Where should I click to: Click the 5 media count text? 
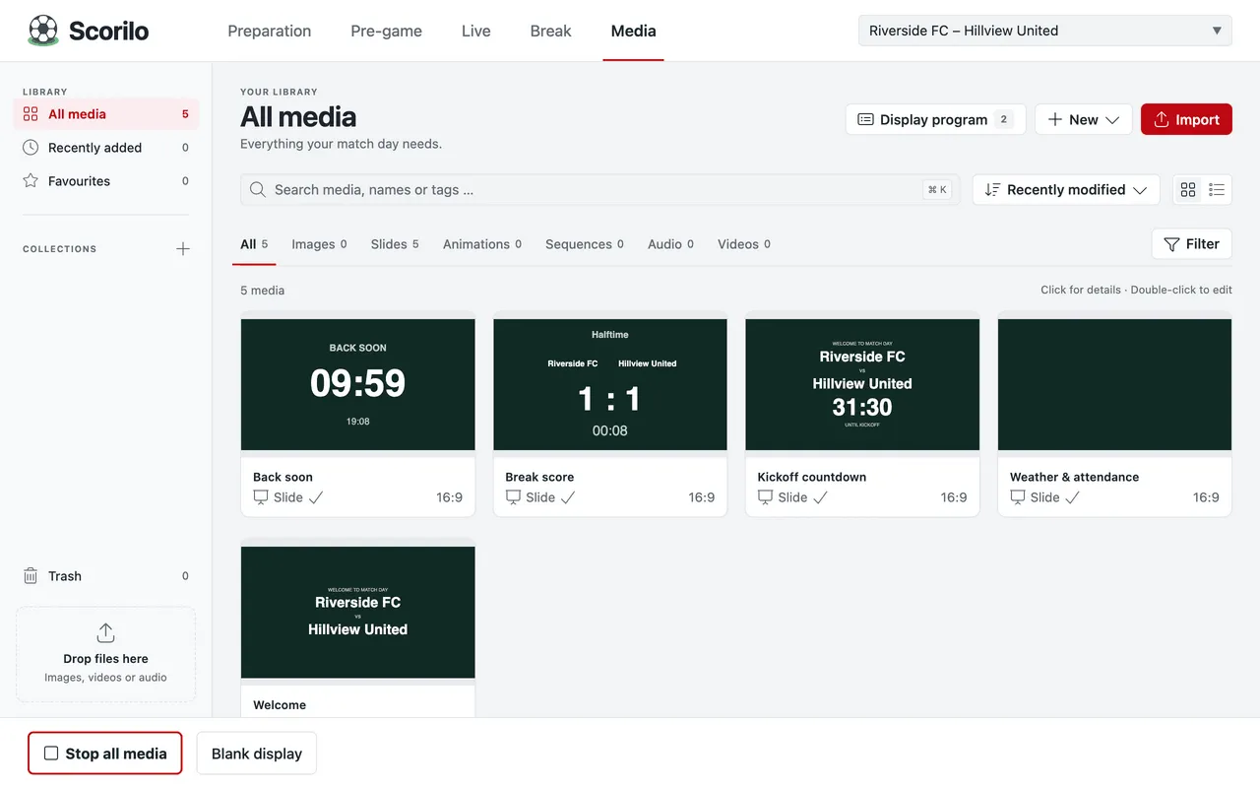[x=263, y=291]
